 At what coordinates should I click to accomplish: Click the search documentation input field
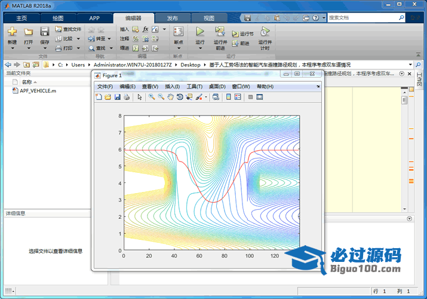[x=363, y=18]
